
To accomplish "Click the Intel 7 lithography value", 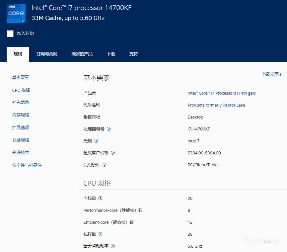I will click(x=193, y=141).
